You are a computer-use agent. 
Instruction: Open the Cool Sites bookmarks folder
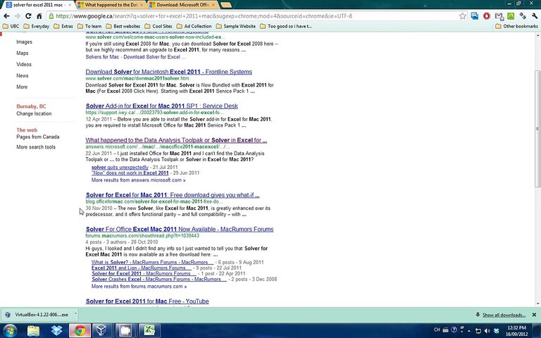[158, 26]
